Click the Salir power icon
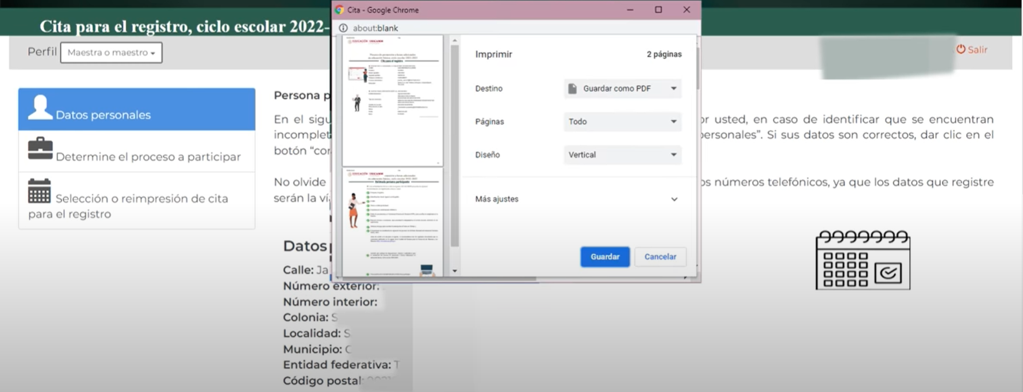This screenshot has width=1023, height=392. [x=960, y=49]
